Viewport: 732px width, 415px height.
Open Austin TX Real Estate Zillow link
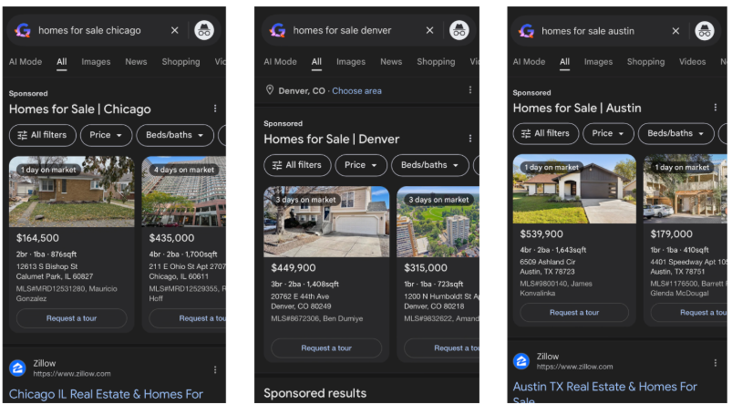605,387
